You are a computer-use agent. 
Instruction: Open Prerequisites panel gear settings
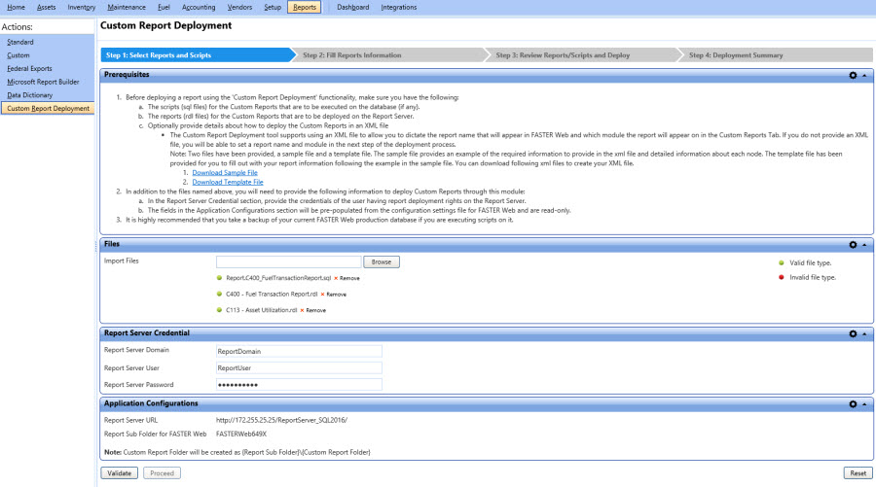[853, 75]
